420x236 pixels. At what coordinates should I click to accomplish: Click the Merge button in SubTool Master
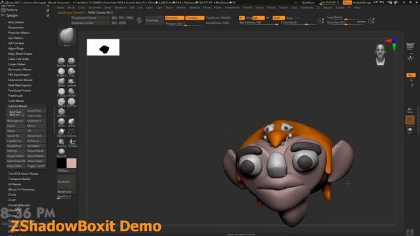click(16, 131)
